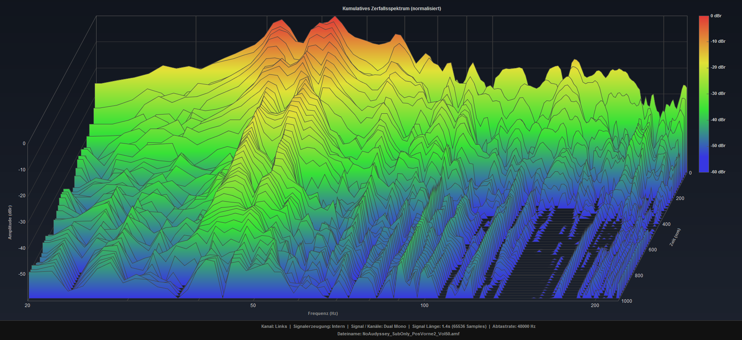Image resolution: width=742 pixels, height=340 pixels.
Task: Select the 0 dBr color legend label
Action: [x=716, y=16]
